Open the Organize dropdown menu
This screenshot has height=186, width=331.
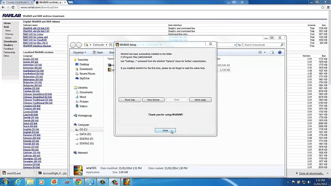(x=79, y=52)
